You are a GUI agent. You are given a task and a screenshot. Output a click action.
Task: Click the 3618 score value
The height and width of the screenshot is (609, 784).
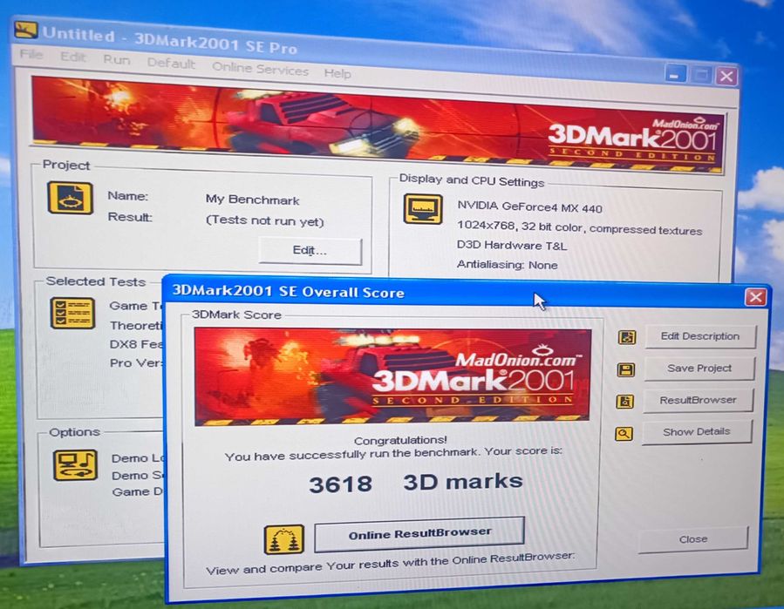pyautogui.click(x=340, y=484)
